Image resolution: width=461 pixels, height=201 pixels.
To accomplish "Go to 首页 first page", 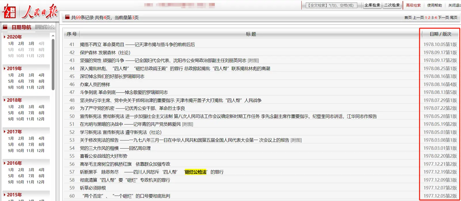I will [x=408, y=18].
